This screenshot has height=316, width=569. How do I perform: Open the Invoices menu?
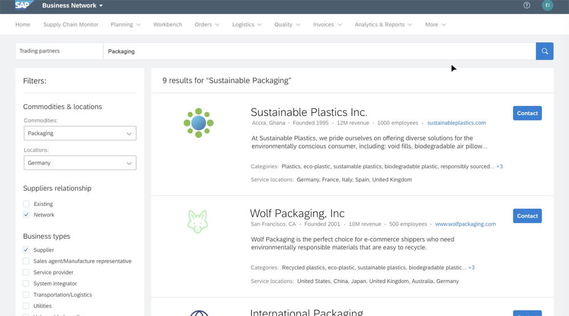coord(327,24)
